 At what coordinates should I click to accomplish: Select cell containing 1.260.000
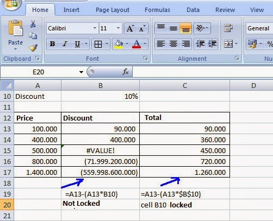click(x=184, y=172)
